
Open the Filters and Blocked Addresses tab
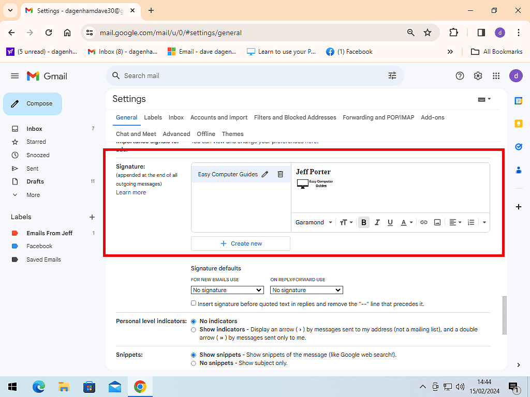(295, 117)
